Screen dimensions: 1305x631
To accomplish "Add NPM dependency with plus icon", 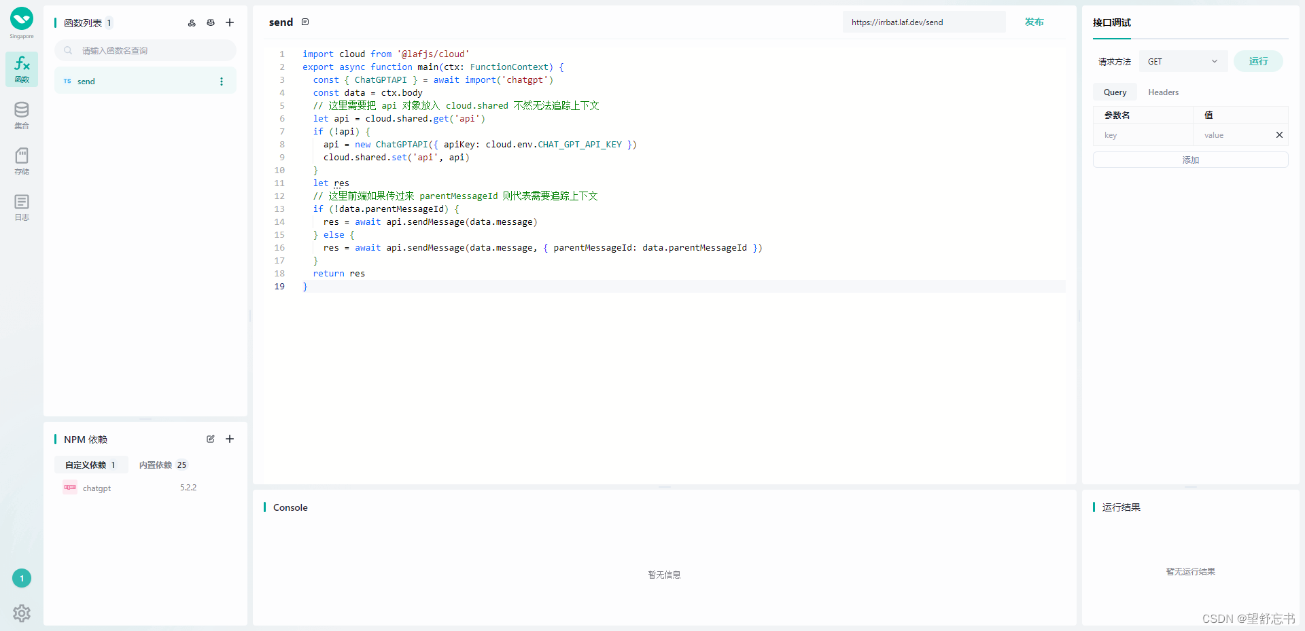I will [x=230, y=439].
